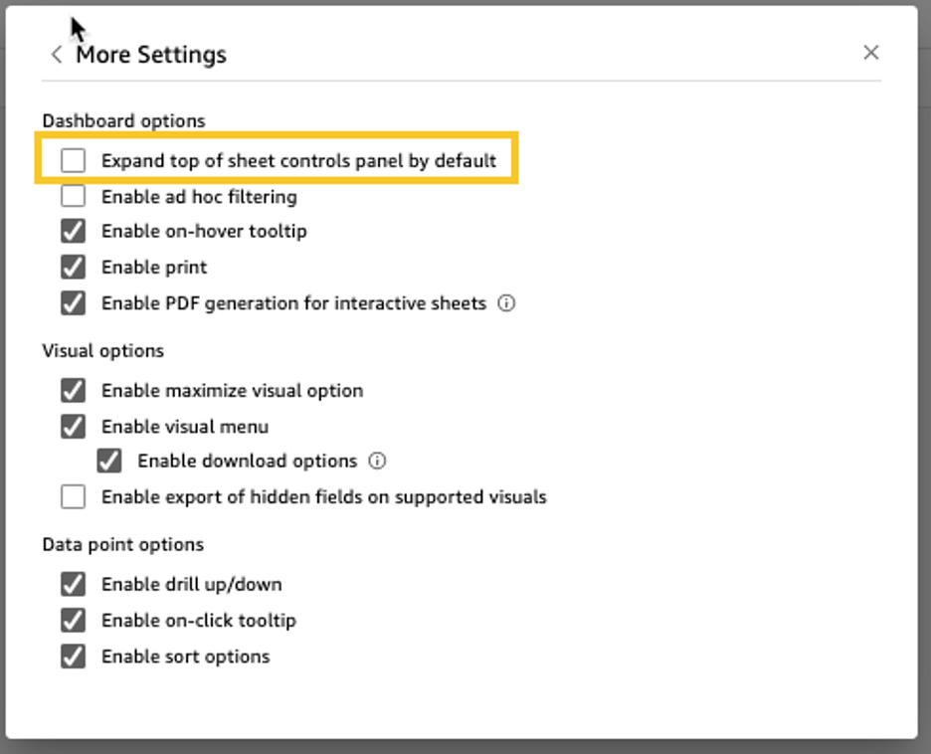
Task: Click the More Settings title text
Action: (151, 55)
